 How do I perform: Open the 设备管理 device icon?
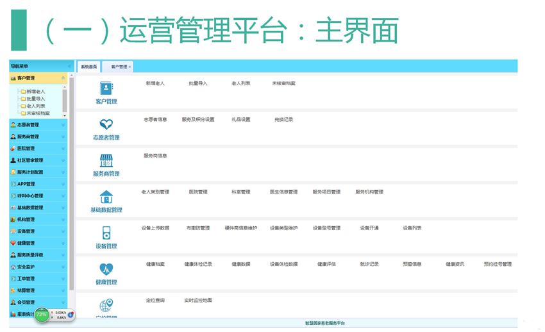106,233
